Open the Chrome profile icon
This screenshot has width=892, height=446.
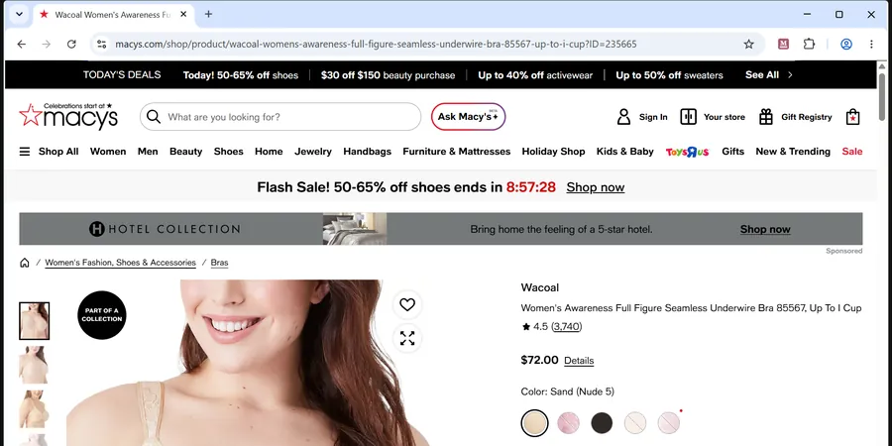pos(846,44)
